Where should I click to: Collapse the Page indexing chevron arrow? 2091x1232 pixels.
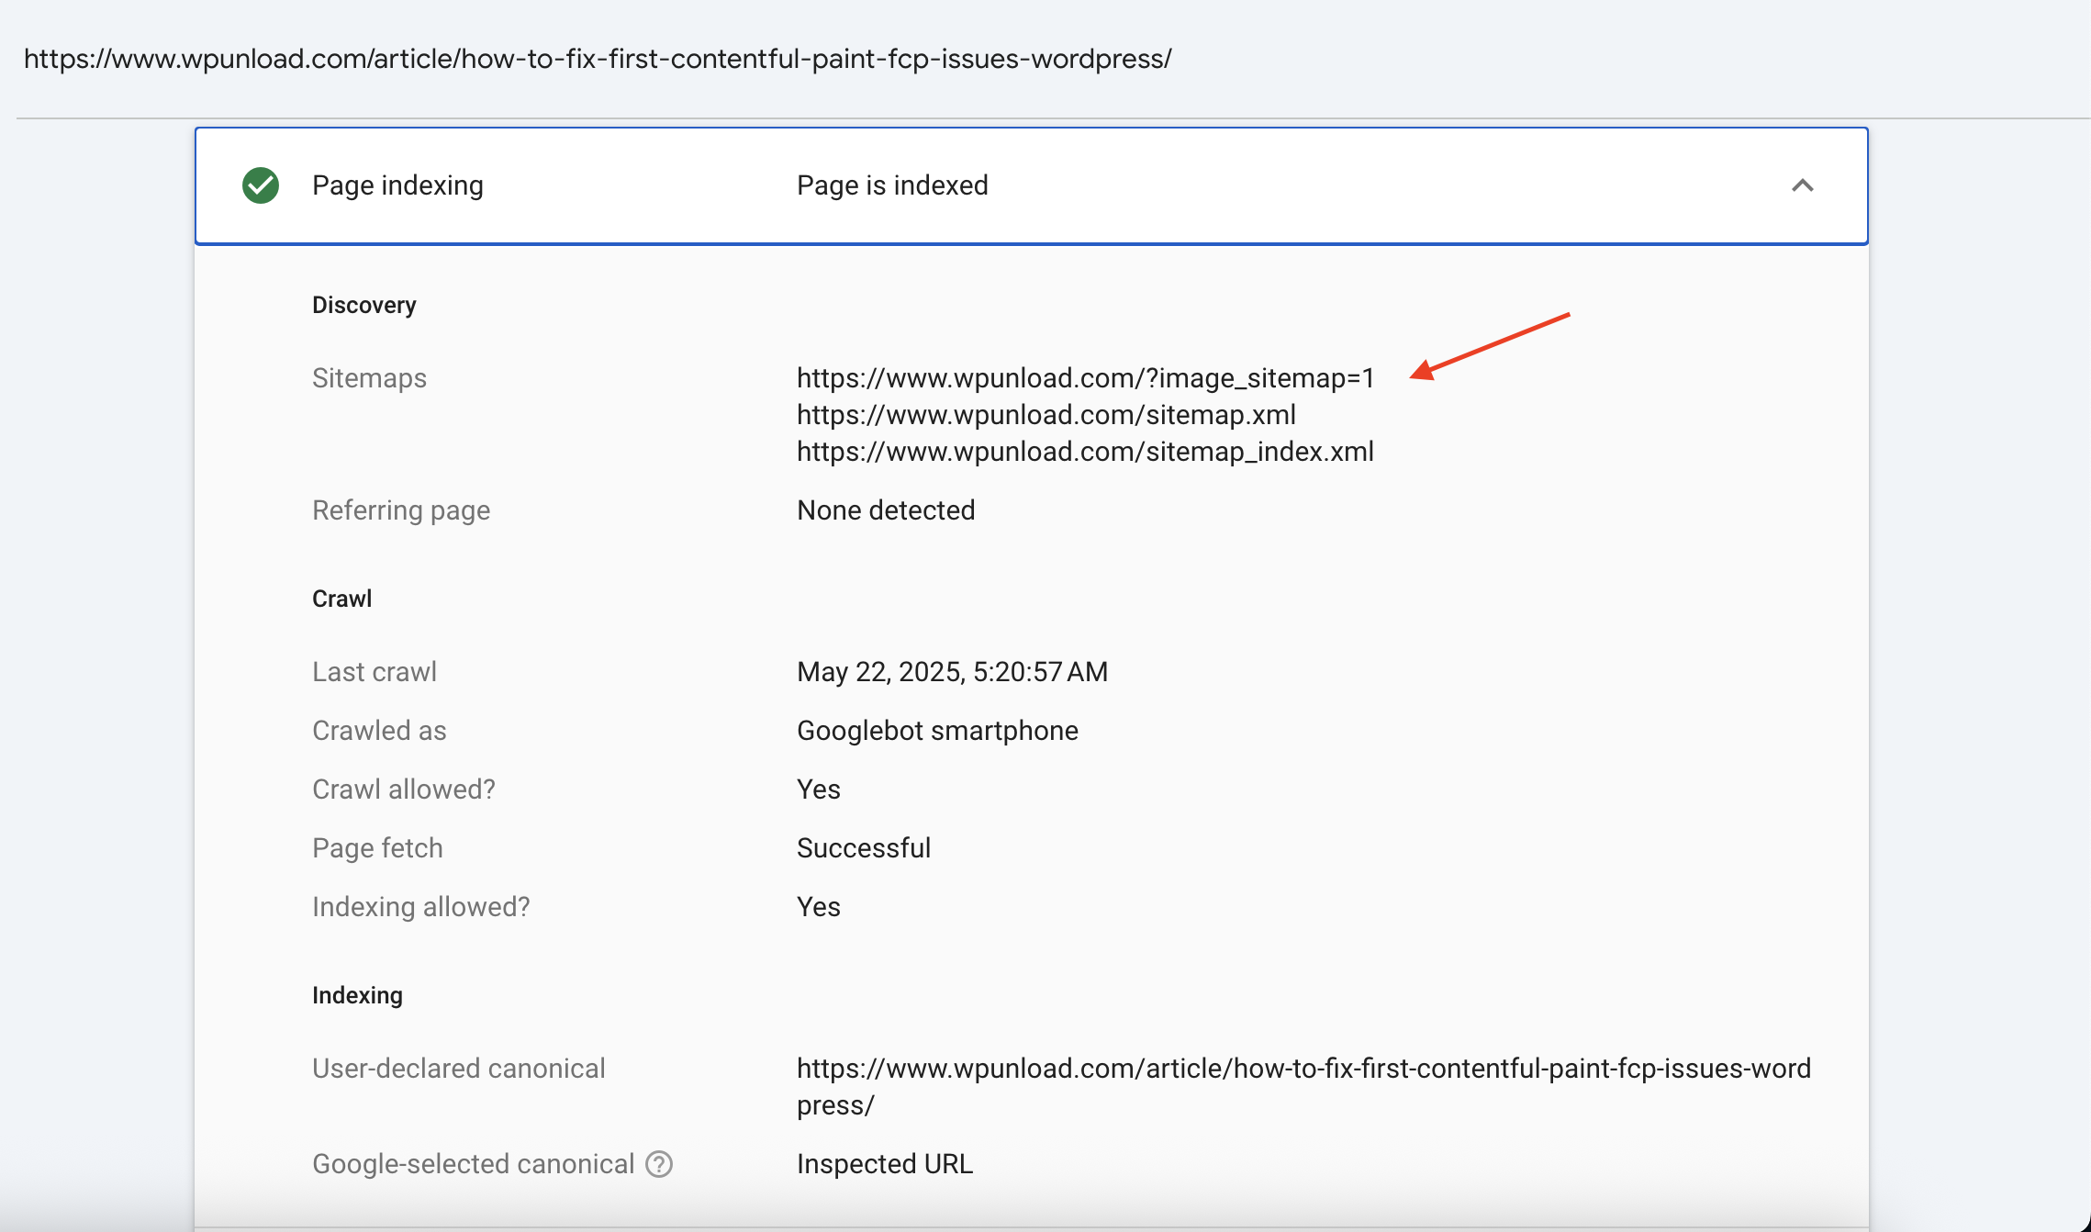point(1802,185)
